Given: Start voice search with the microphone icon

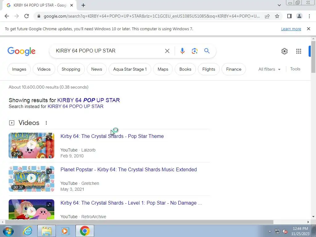Looking at the screenshot, I should [x=182, y=51].
